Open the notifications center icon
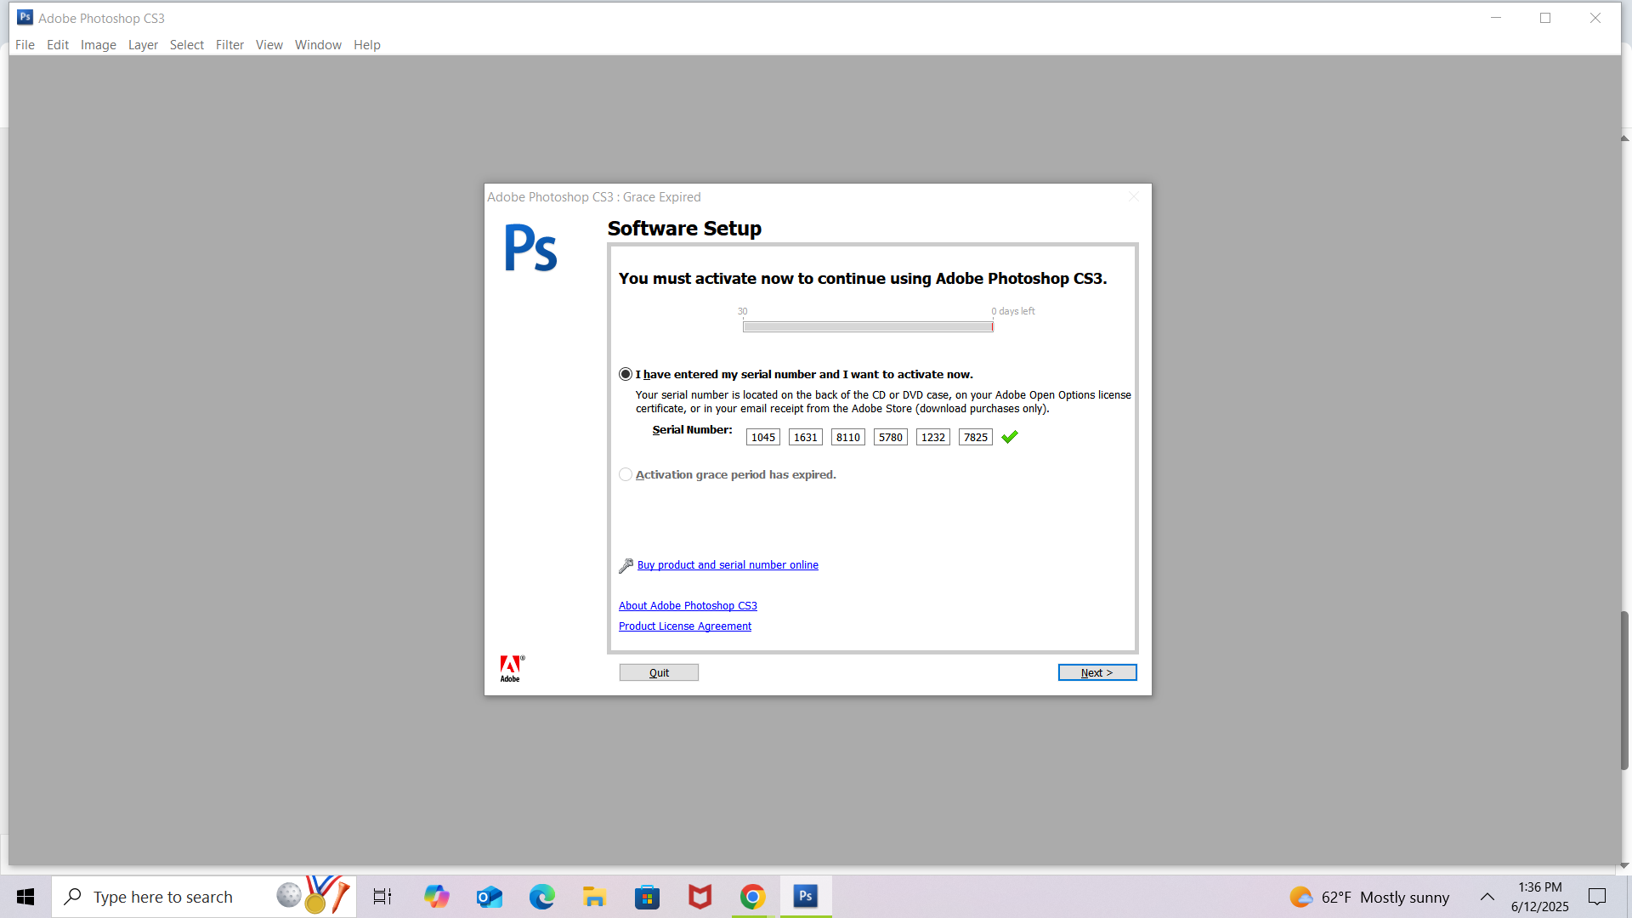The width and height of the screenshot is (1632, 918). [1597, 897]
